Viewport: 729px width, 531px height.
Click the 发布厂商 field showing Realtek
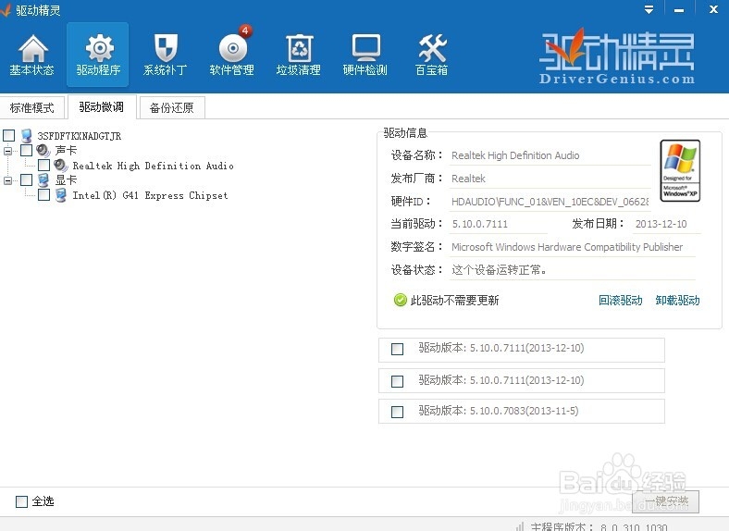click(x=550, y=179)
